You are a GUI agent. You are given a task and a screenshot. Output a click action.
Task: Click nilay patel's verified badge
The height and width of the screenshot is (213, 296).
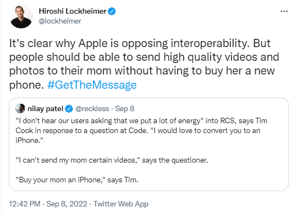coord(69,109)
